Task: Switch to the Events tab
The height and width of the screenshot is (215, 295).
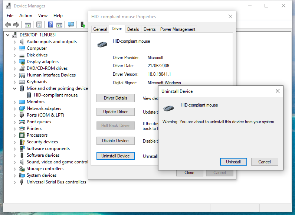Action: (150, 29)
